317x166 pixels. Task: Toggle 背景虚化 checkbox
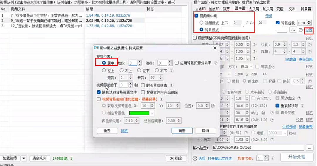[278, 23]
